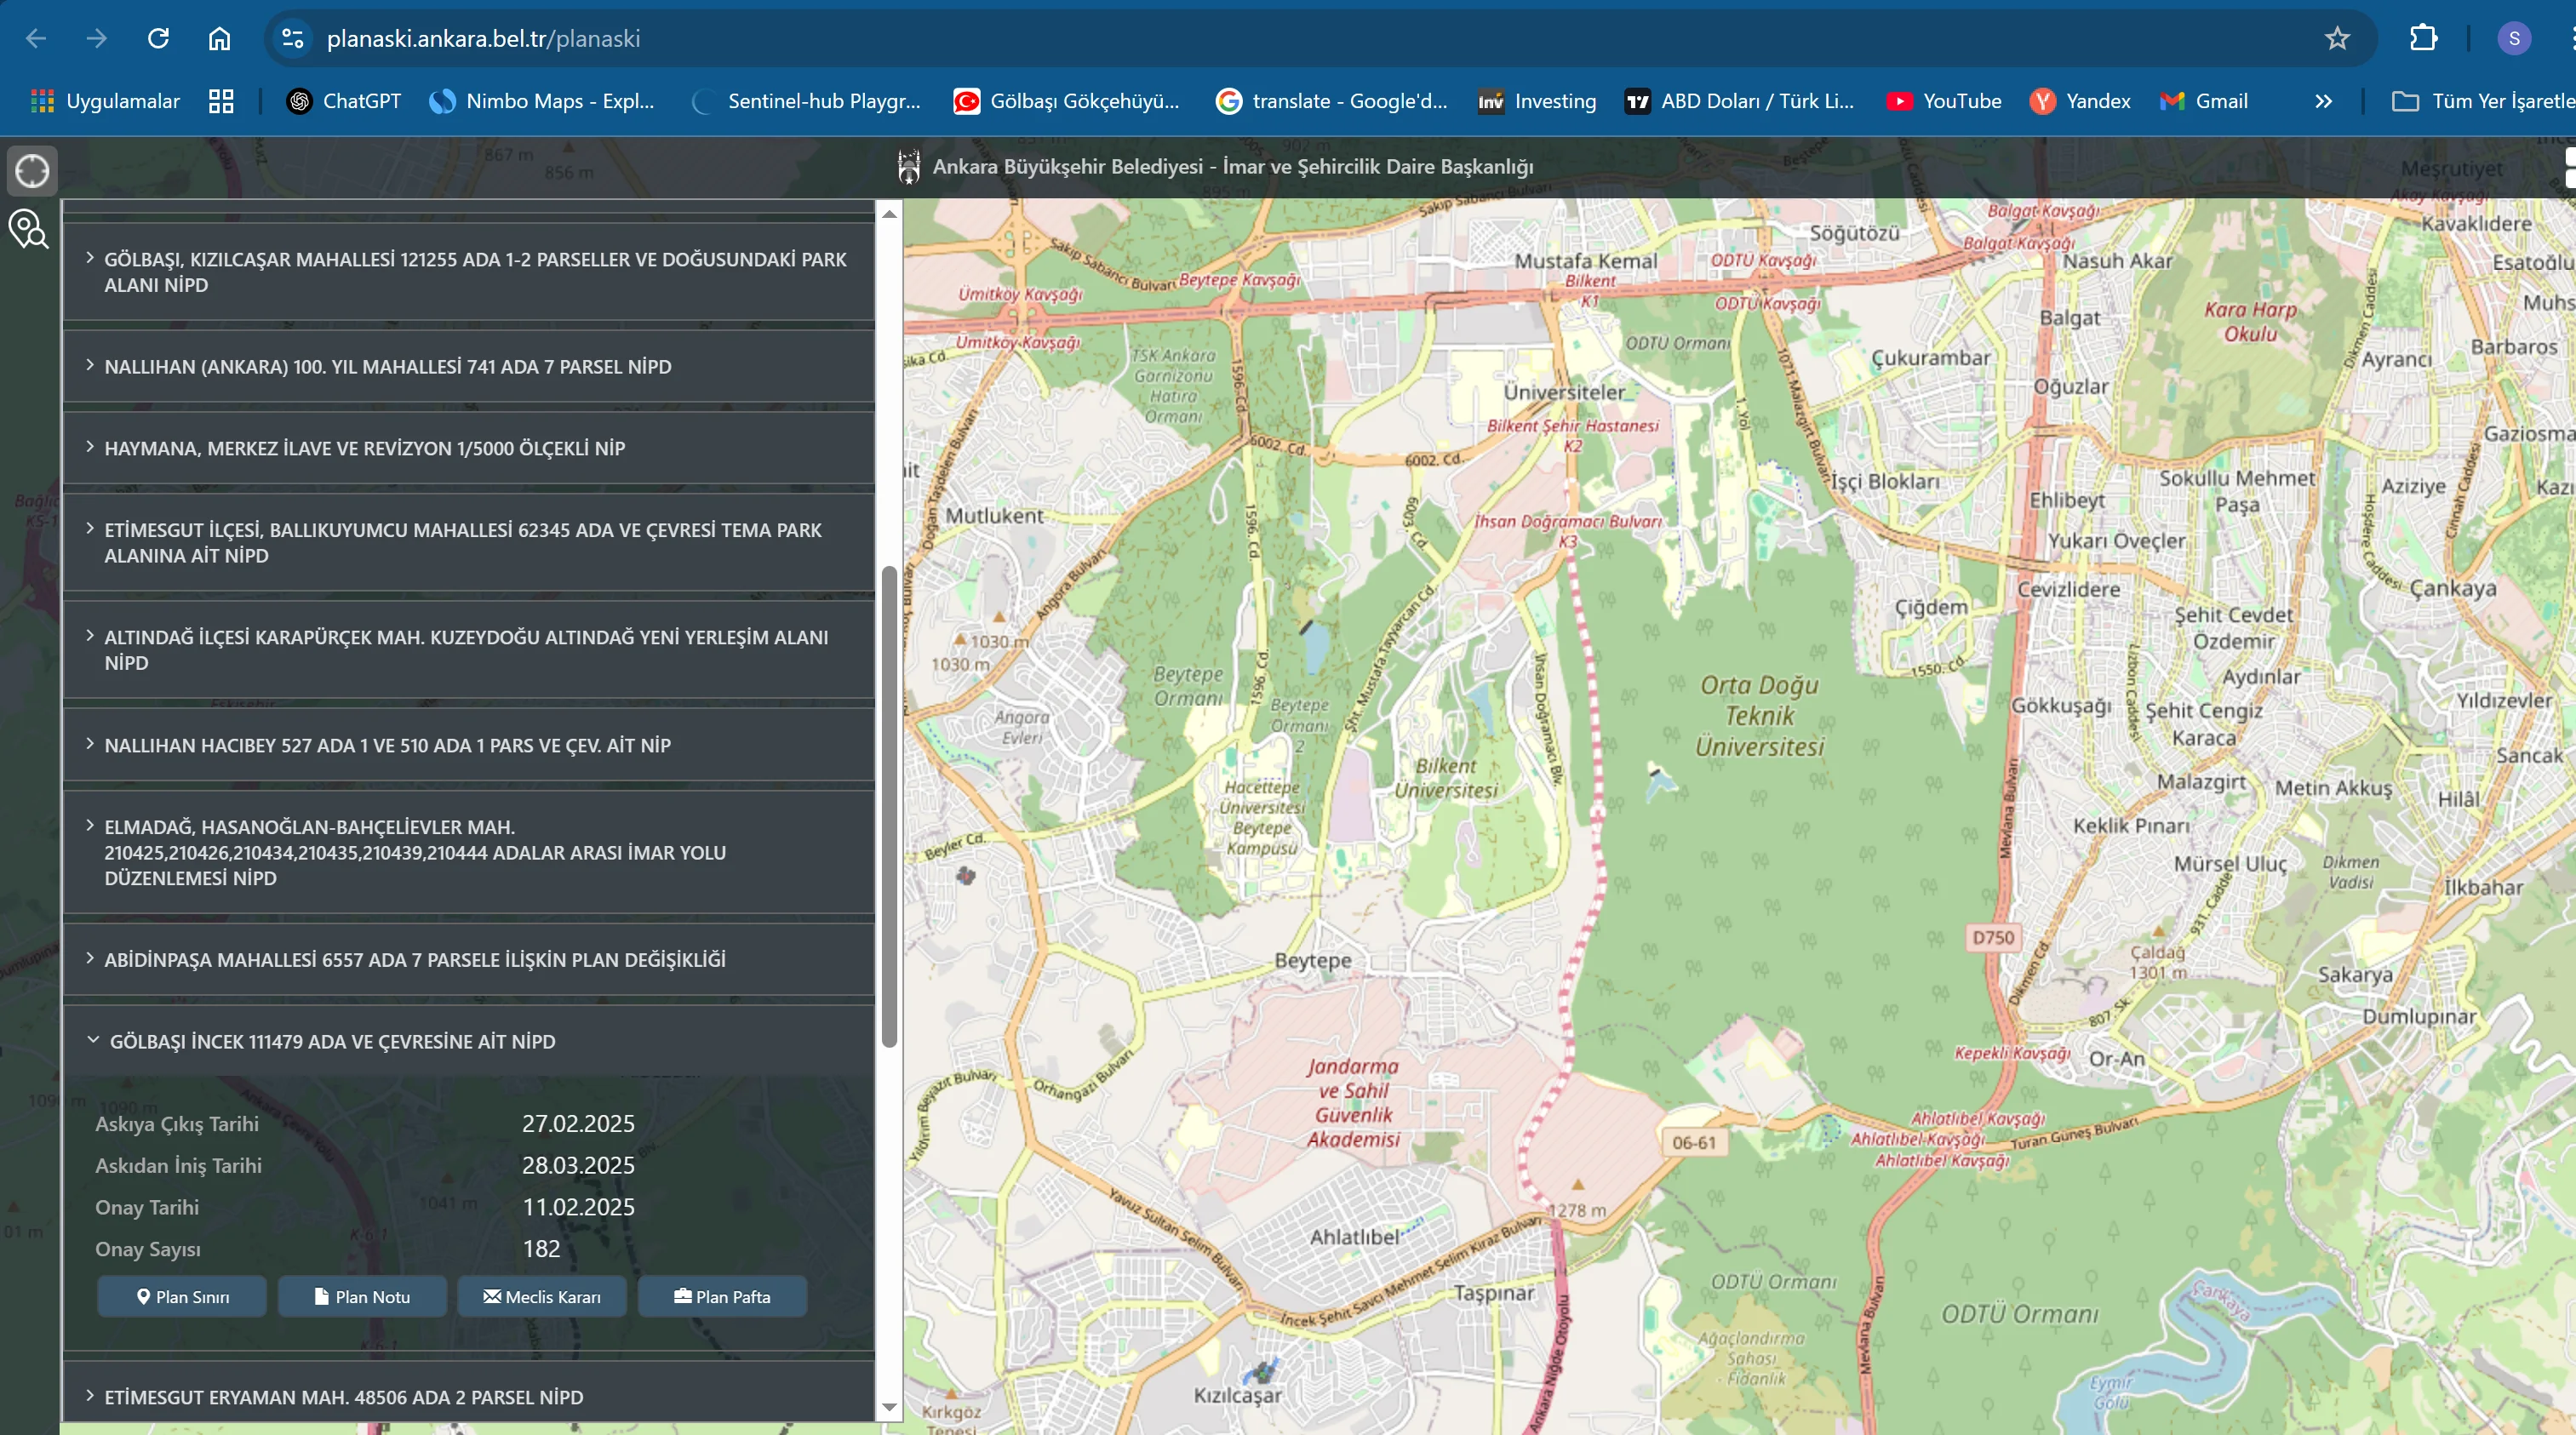This screenshot has height=1435, width=2576.
Task: Click the browser address bar URL
Action: (483, 39)
